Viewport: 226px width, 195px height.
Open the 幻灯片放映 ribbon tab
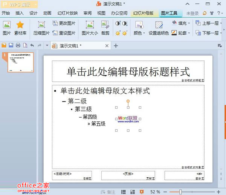coord(67,13)
